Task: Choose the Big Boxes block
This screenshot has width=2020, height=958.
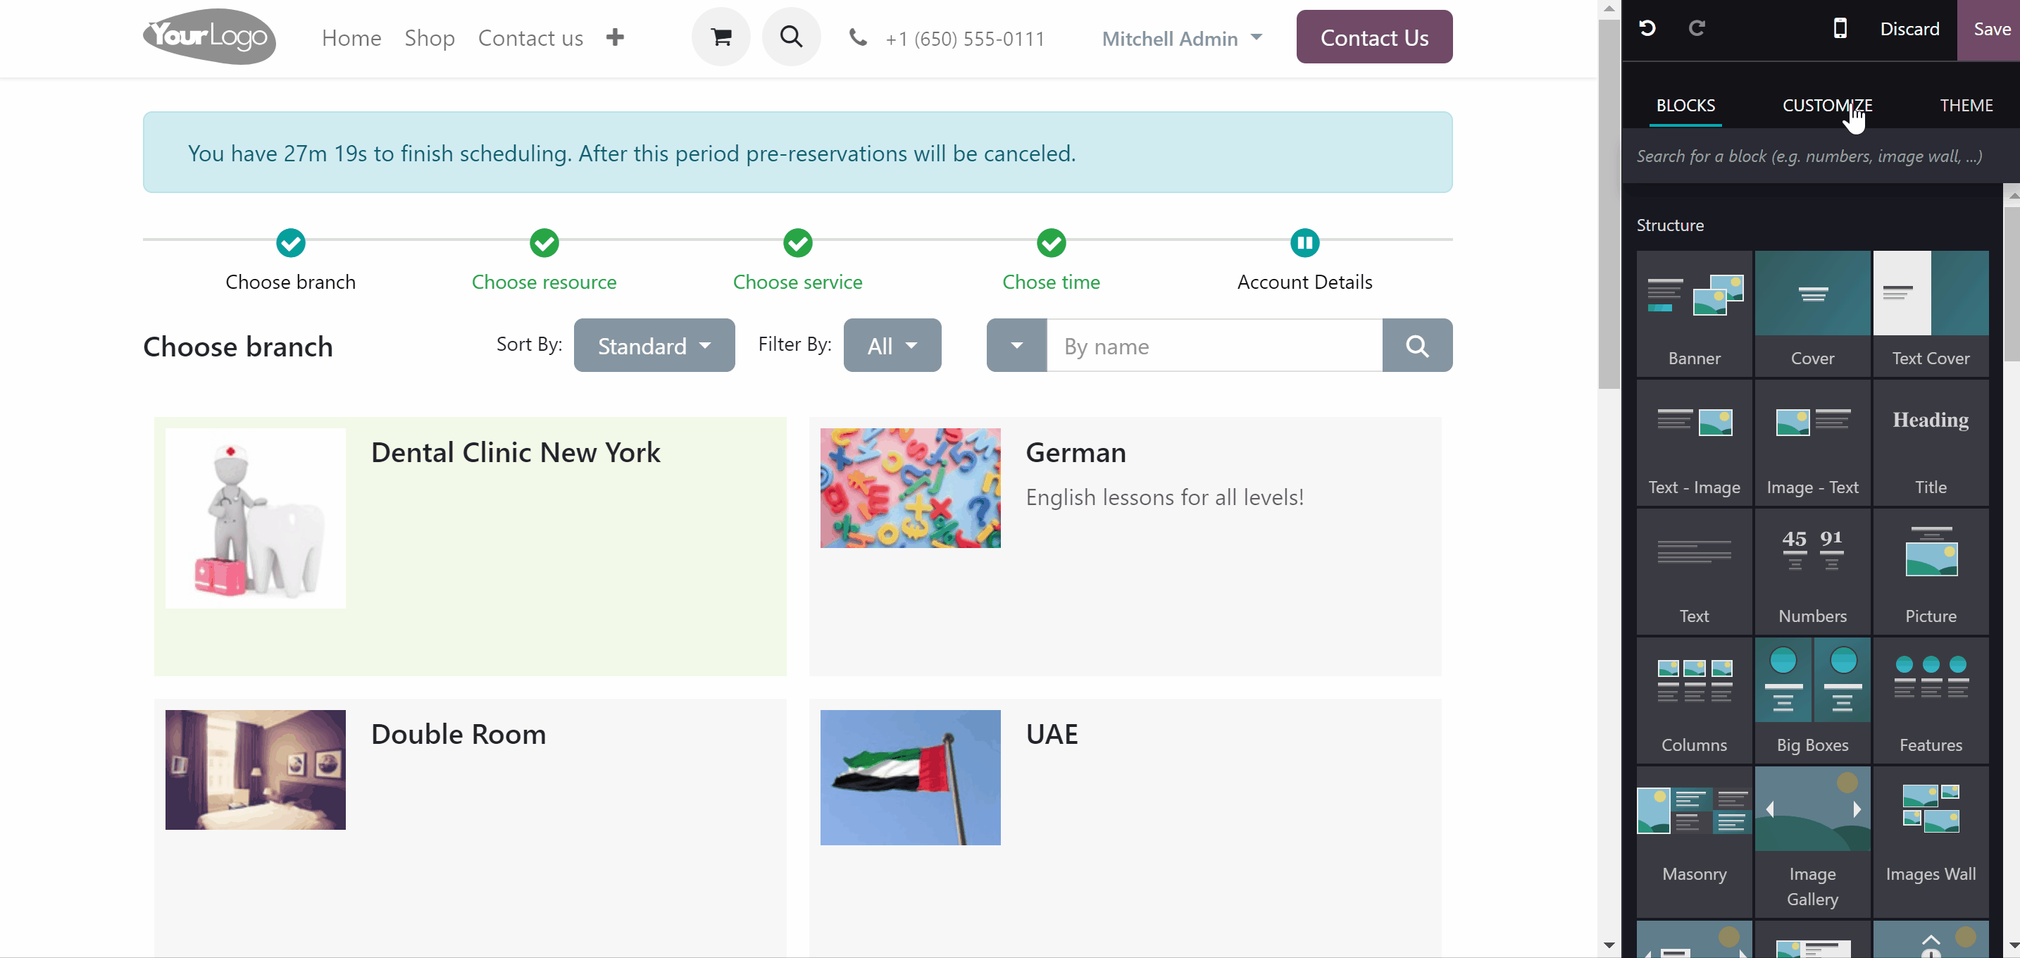Action: click(1812, 700)
